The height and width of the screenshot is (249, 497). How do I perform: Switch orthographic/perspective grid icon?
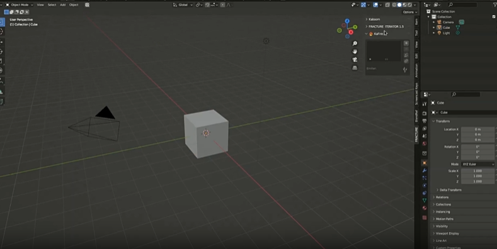point(355,68)
